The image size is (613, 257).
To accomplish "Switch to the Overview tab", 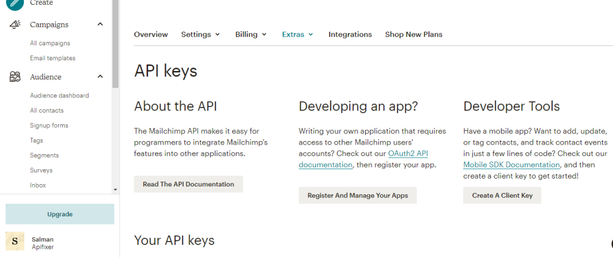I will [x=151, y=35].
